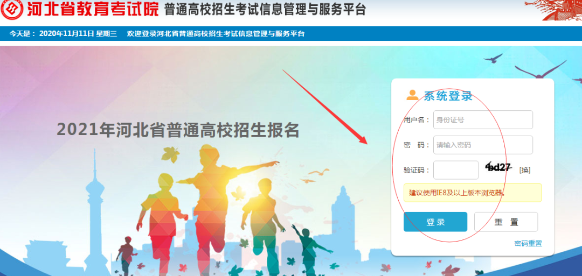Click the blue 登录 login button

[435, 222]
